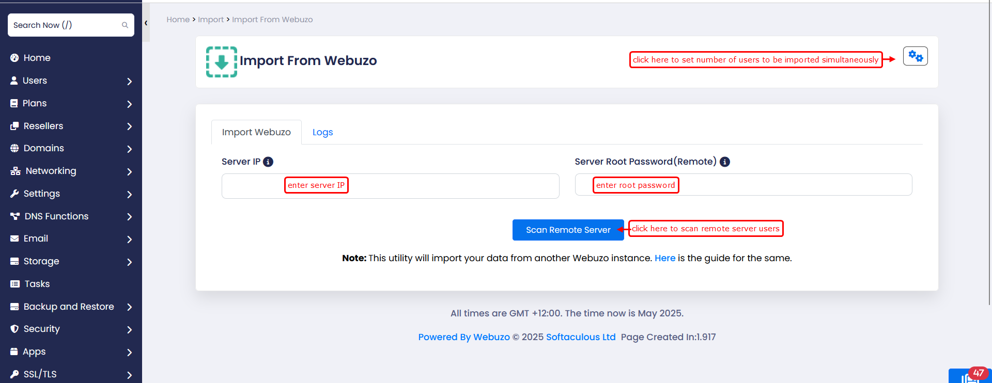Click the Root Password info icon
This screenshot has width=992, height=383.
point(725,162)
